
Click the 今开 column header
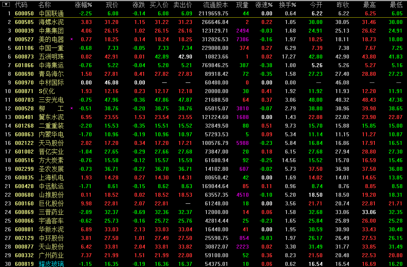coord(316,5)
